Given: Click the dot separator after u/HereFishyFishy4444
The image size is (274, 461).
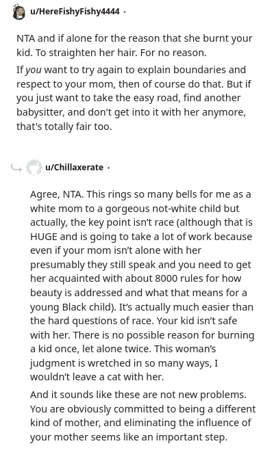Looking at the screenshot, I should point(125,12).
